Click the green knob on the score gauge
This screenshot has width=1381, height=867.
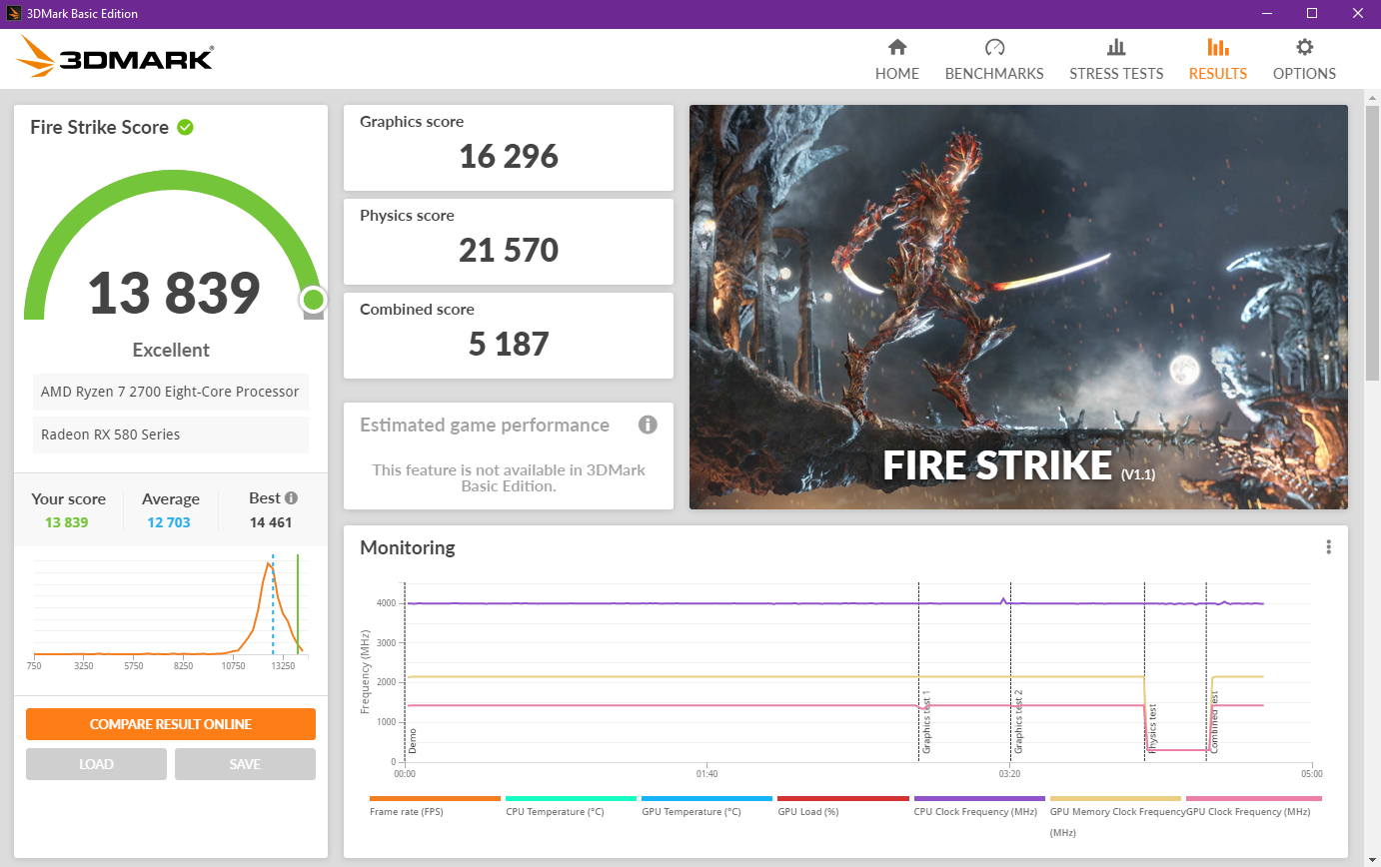coord(313,300)
